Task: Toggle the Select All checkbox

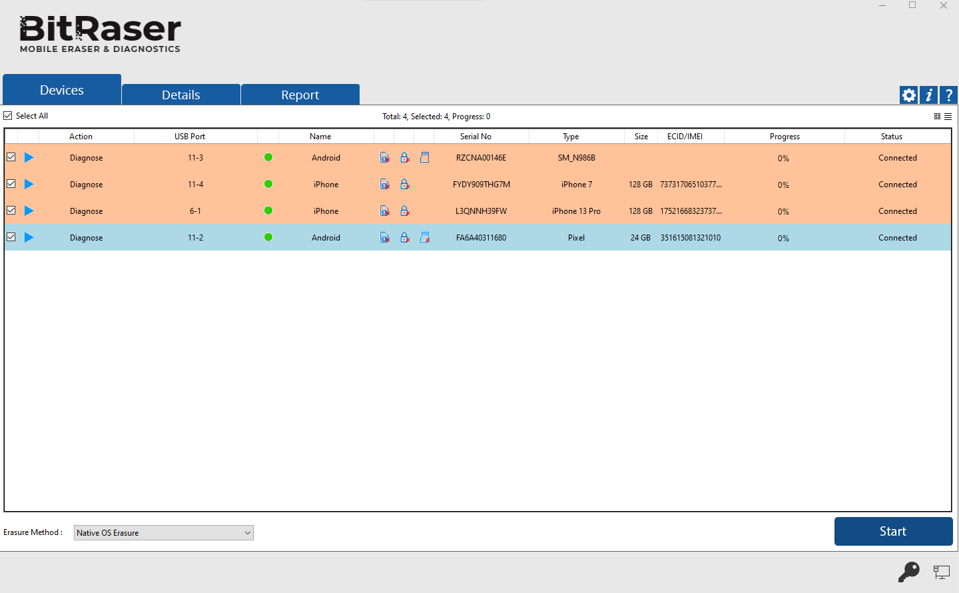Action: click(8, 116)
